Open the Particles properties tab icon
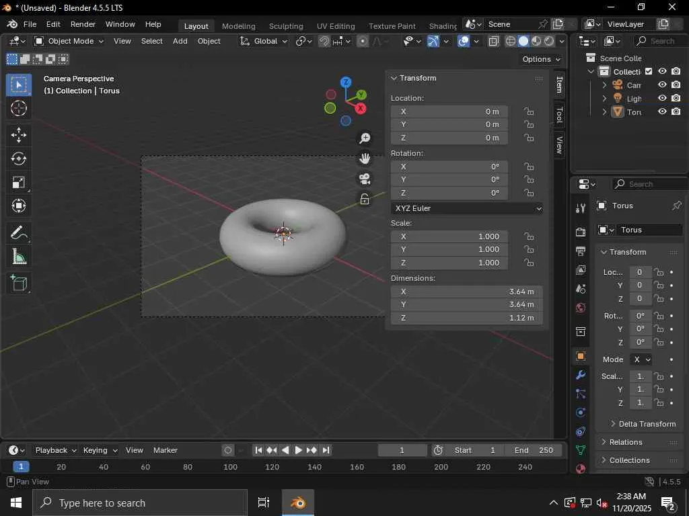The height and width of the screenshot is (516, 689). 581,394
